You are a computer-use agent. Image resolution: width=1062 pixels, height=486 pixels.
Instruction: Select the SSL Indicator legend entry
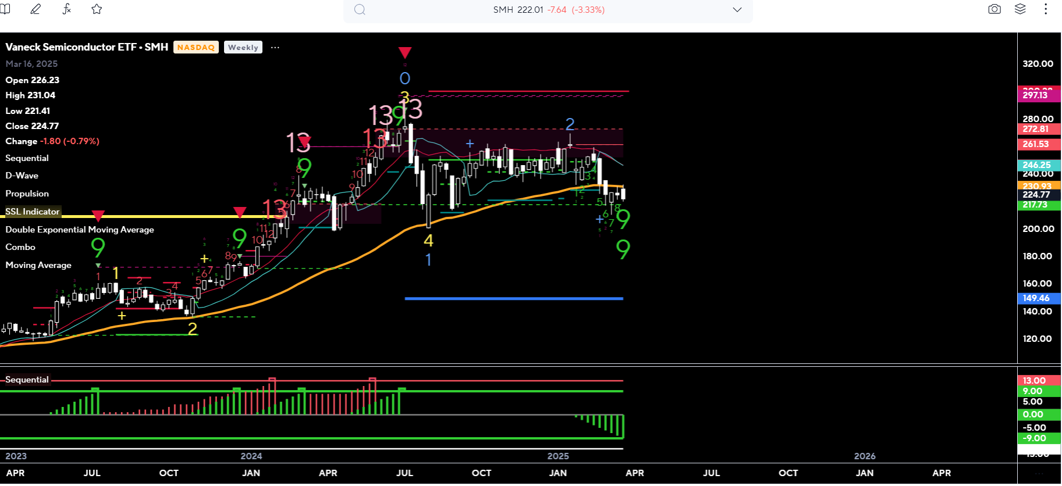[x=33, y=212]
